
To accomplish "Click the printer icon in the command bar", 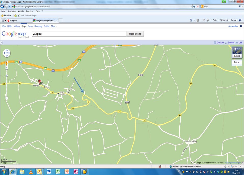I will [208, 20].
